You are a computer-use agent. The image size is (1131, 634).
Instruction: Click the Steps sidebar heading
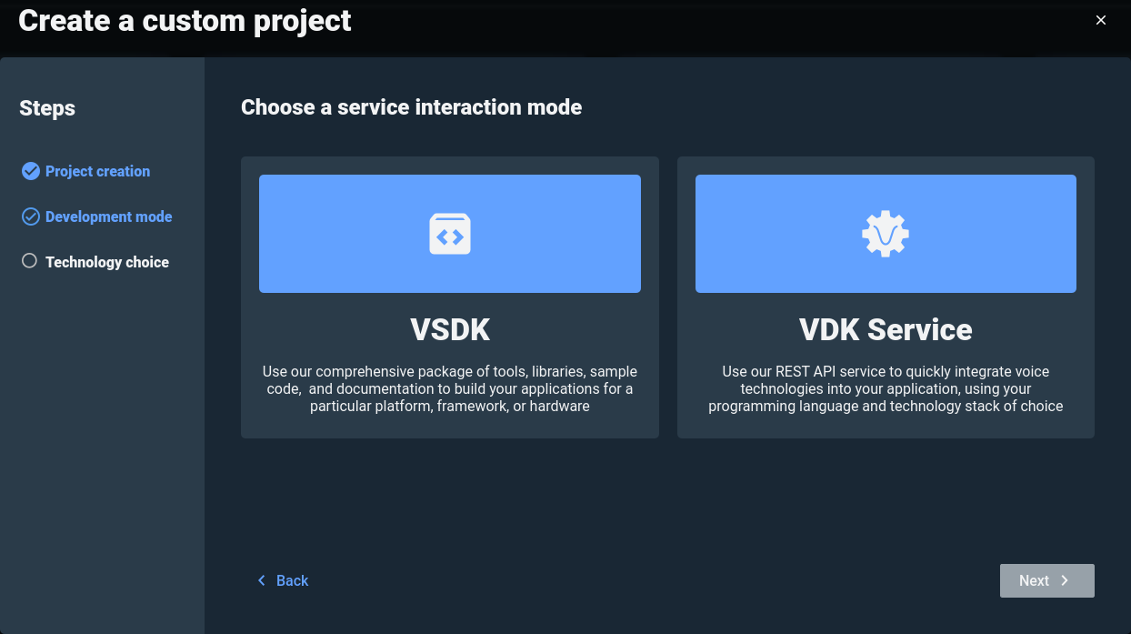tap(47, 108)
